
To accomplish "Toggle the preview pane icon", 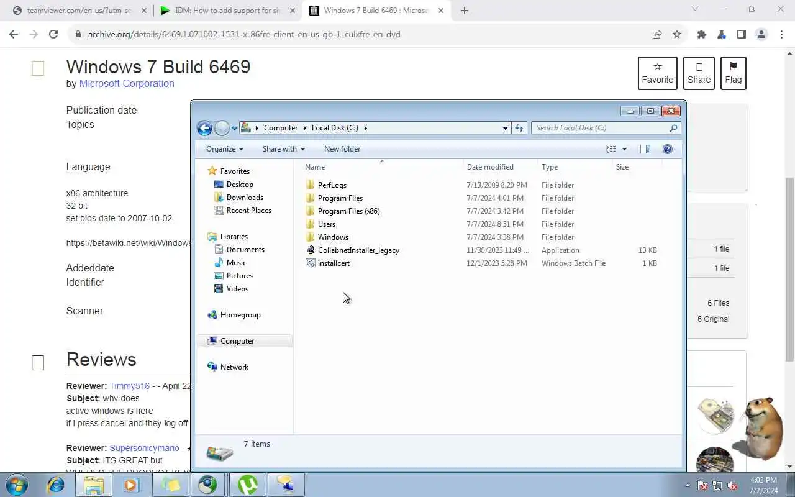I will 645,149.
